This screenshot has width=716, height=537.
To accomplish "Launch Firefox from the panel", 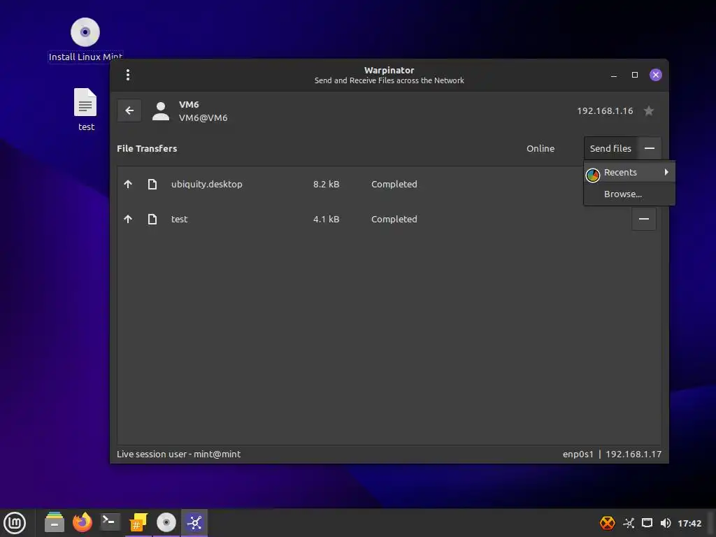I will 83,522.
